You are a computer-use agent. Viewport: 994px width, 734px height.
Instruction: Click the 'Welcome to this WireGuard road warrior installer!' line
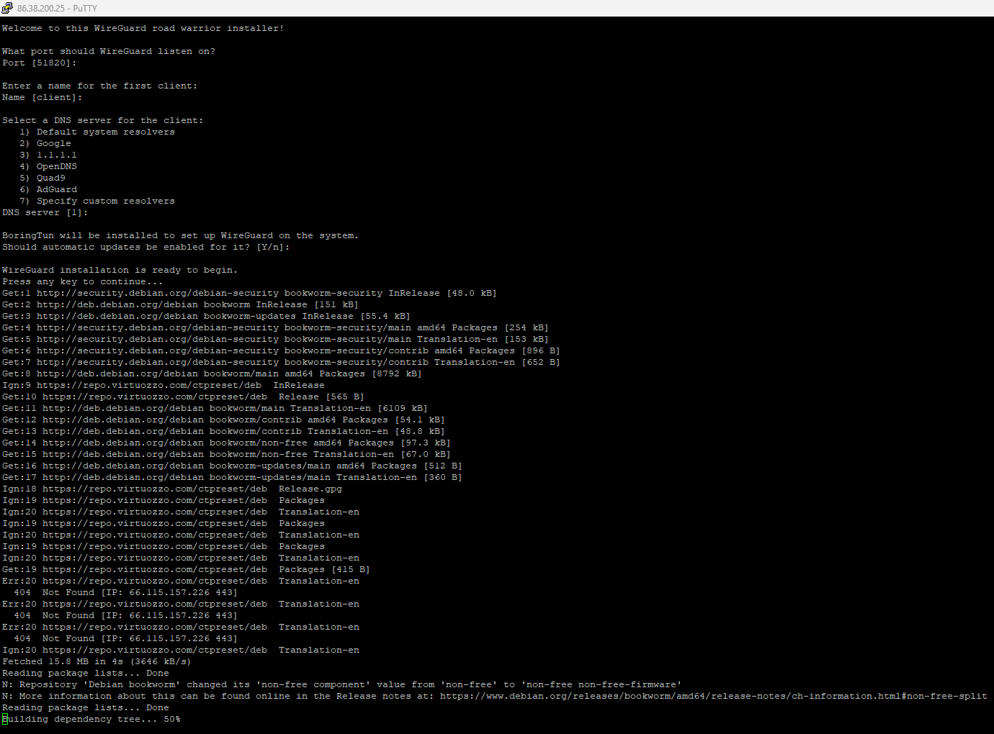click(143, 28)
